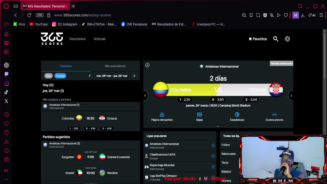Favorite Repechaje Mundial star
Viewport: 327px width, 184px height.
tap(213, 167)
